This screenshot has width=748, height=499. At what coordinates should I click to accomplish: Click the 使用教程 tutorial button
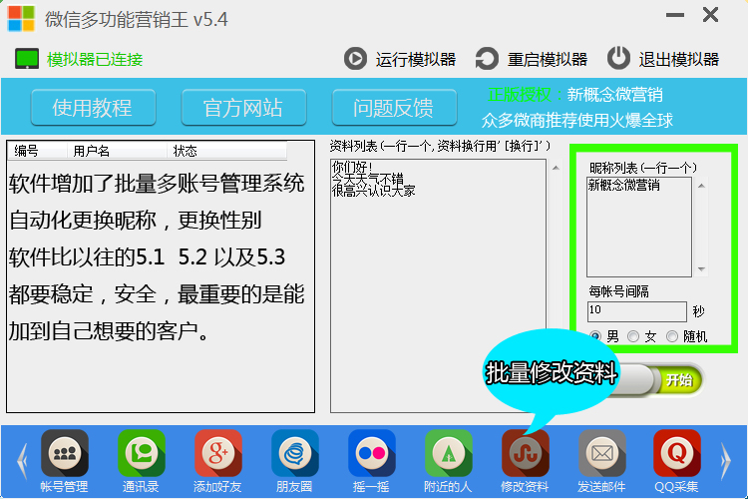pos(92,108)
